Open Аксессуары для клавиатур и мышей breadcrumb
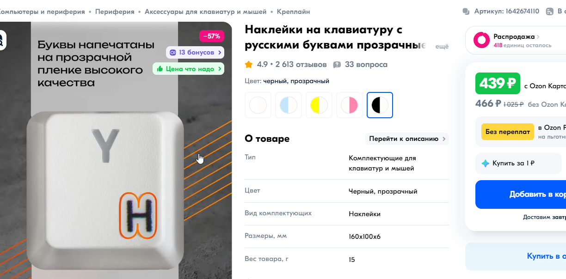Screen dimensions: 566x279 (x=206, y=12)
